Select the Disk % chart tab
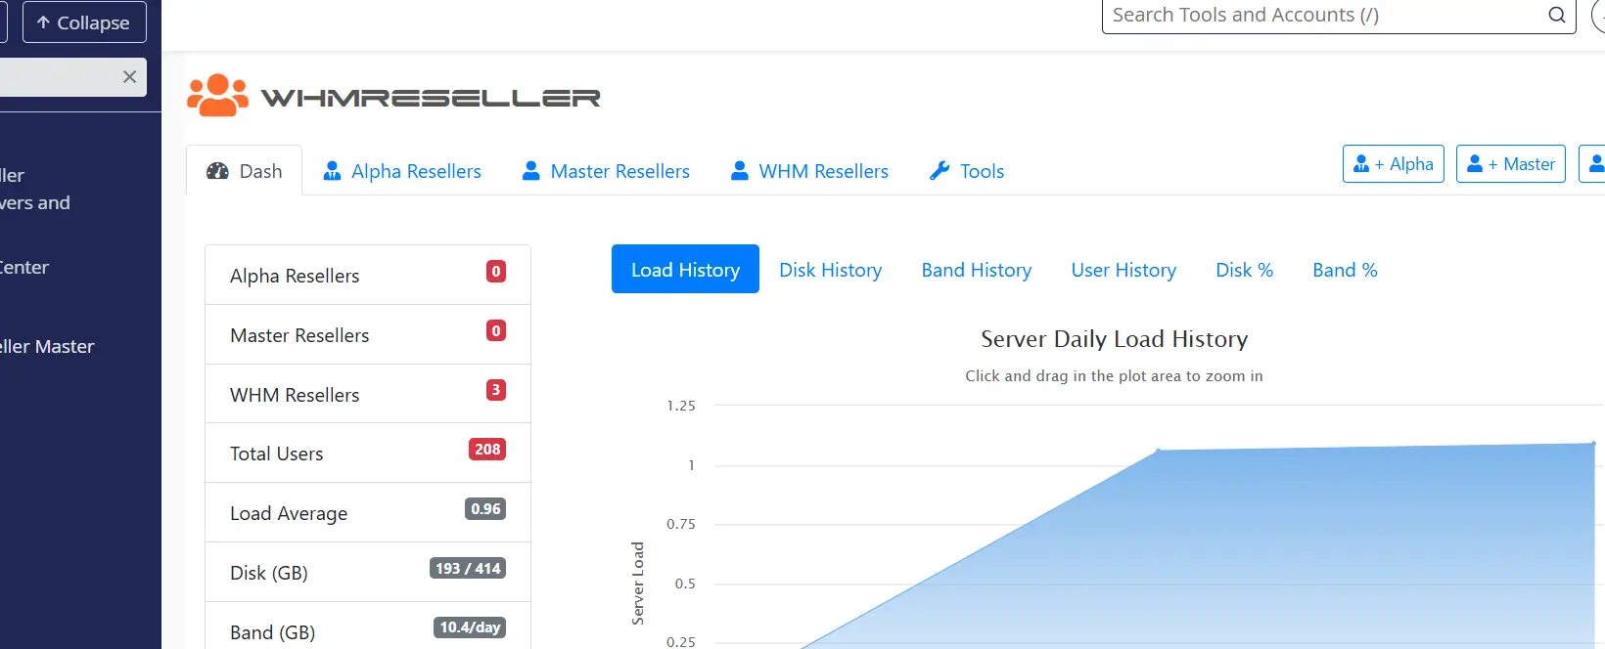 click(x=1244, y=270)
